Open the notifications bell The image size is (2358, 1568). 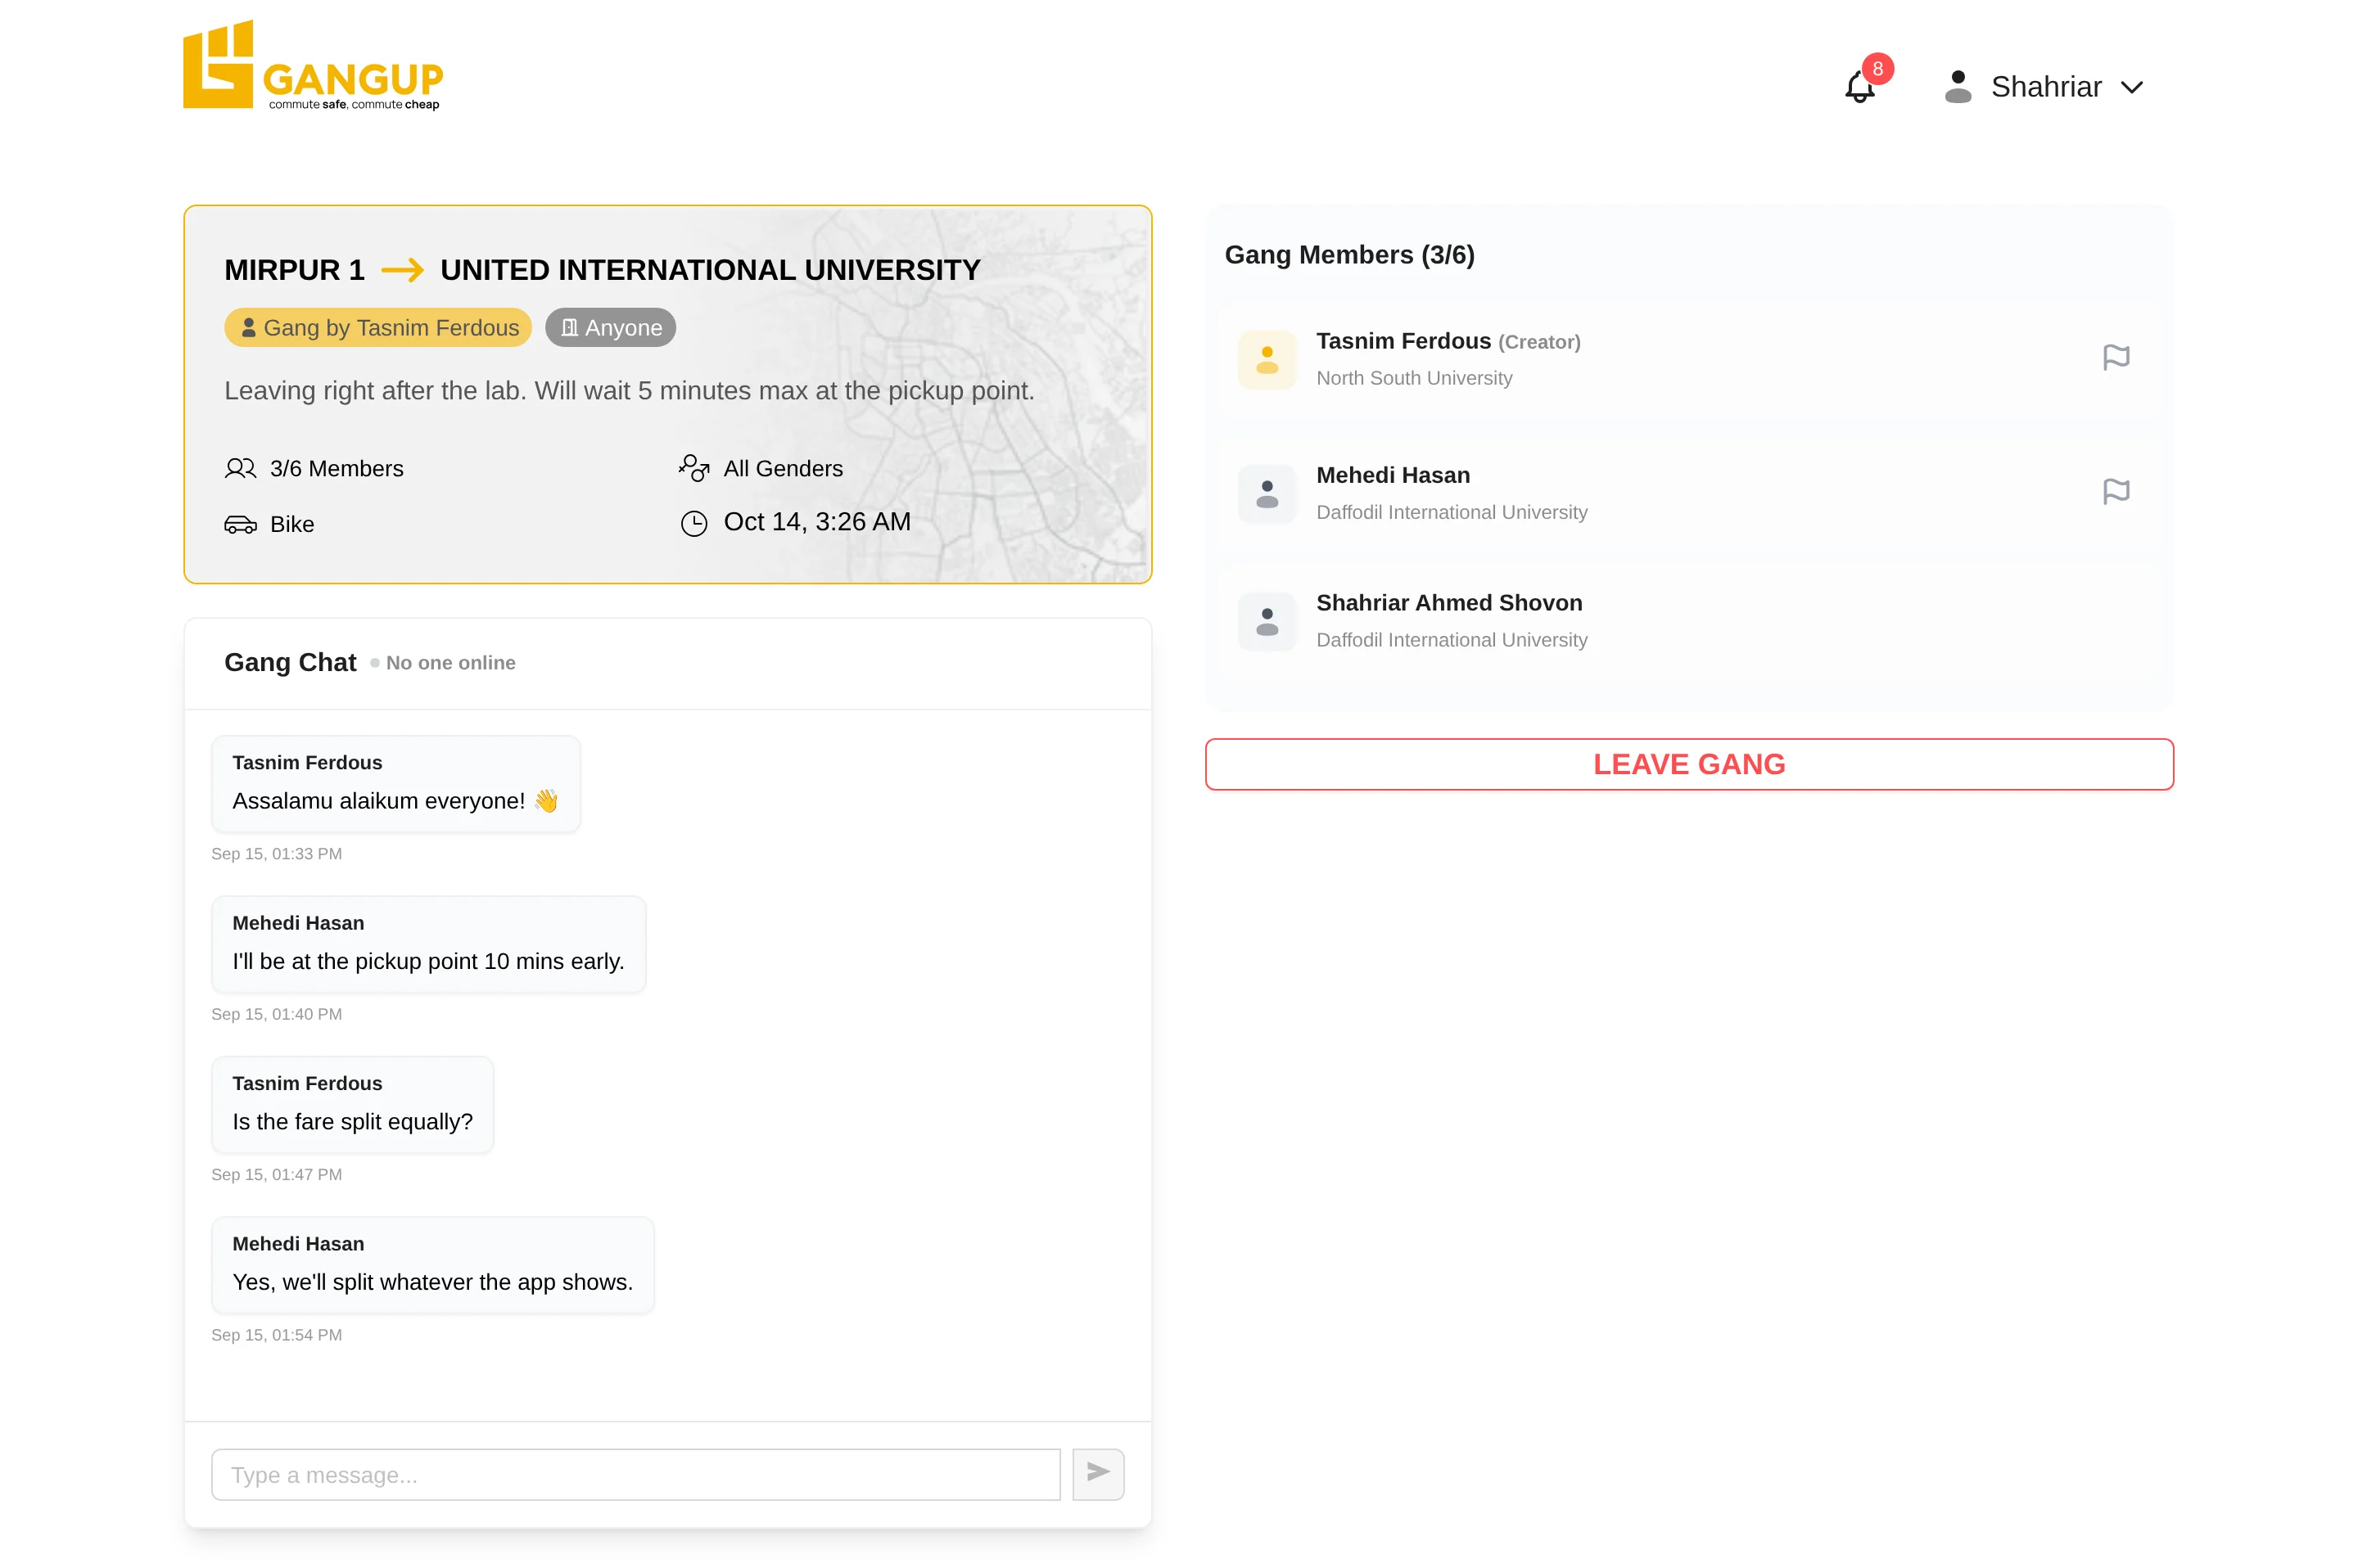point(1859,87)
